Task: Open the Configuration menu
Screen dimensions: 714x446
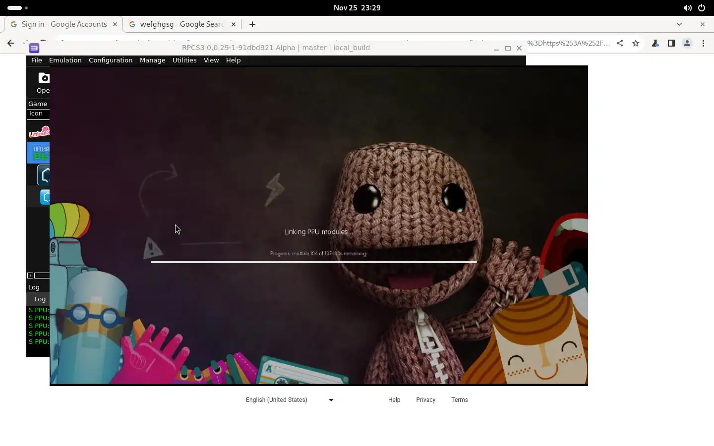Action: coord(111,60)
